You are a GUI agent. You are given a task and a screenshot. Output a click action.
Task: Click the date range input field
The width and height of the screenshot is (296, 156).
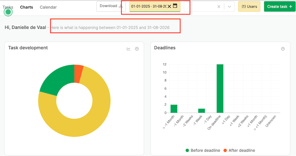[x=149, y=6]
